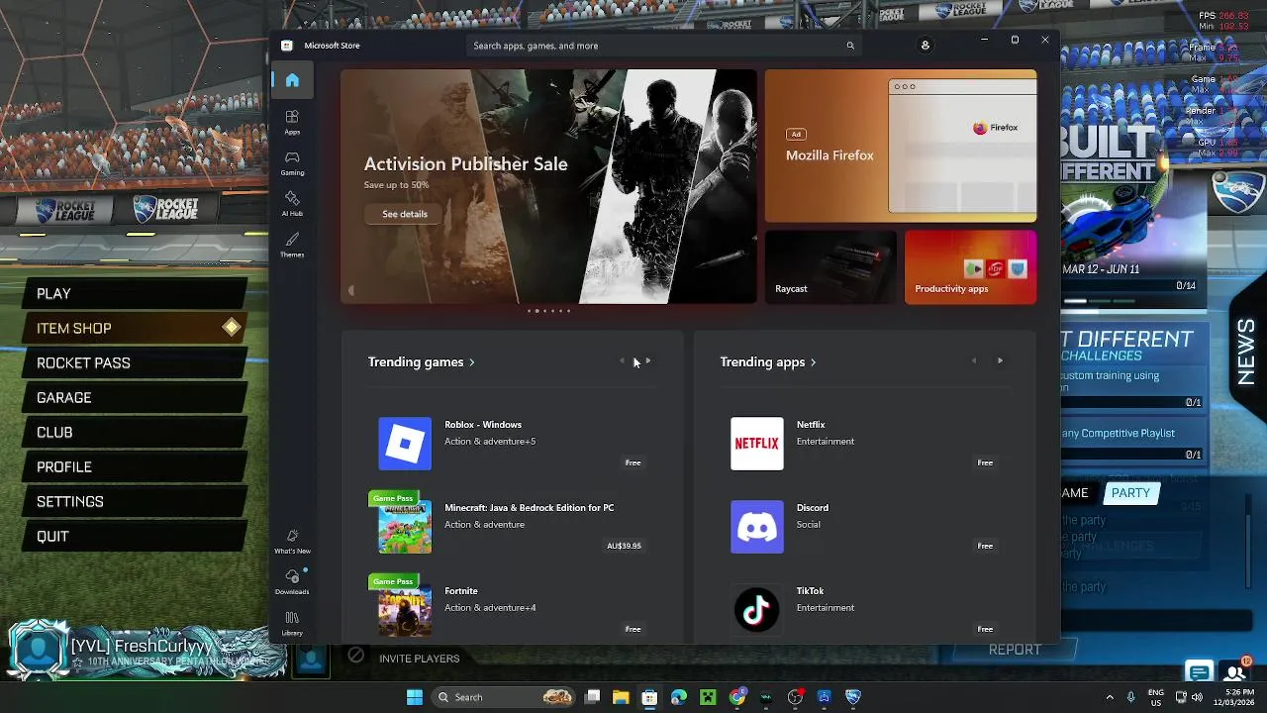Show previous Trending games page arrow

coord(622,361)
